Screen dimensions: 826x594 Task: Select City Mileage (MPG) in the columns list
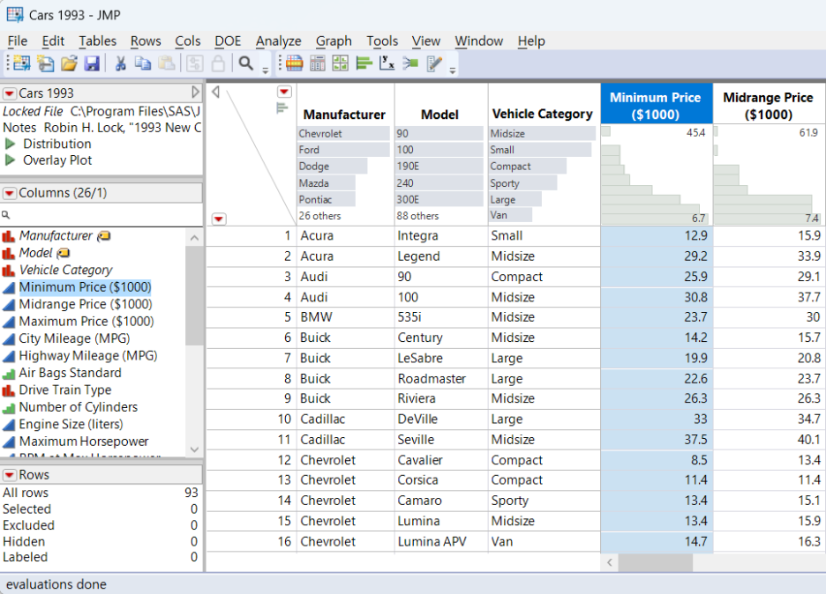74,338
